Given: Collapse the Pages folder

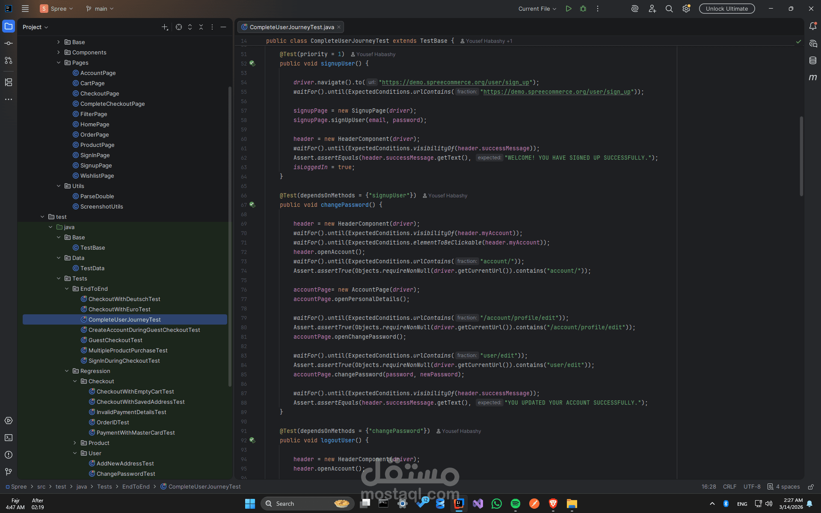Looking at the screenshot, I should (x=59, y=63).
